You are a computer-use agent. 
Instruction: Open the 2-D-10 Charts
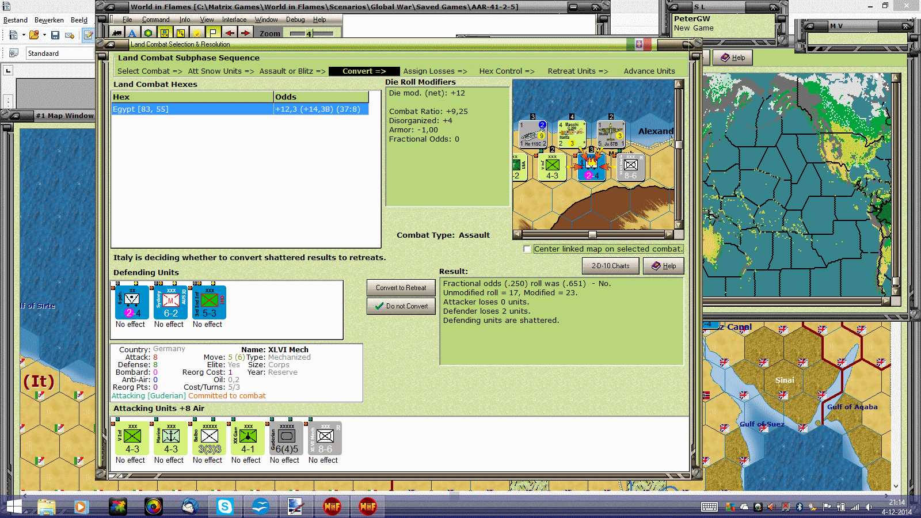(x=611, y=266)
